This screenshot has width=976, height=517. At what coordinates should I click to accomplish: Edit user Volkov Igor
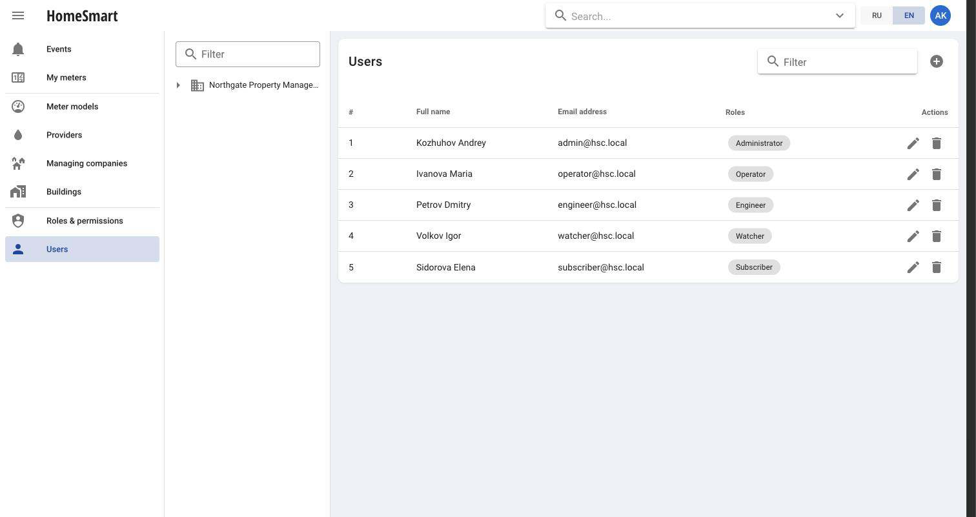[x=913, y=236]
